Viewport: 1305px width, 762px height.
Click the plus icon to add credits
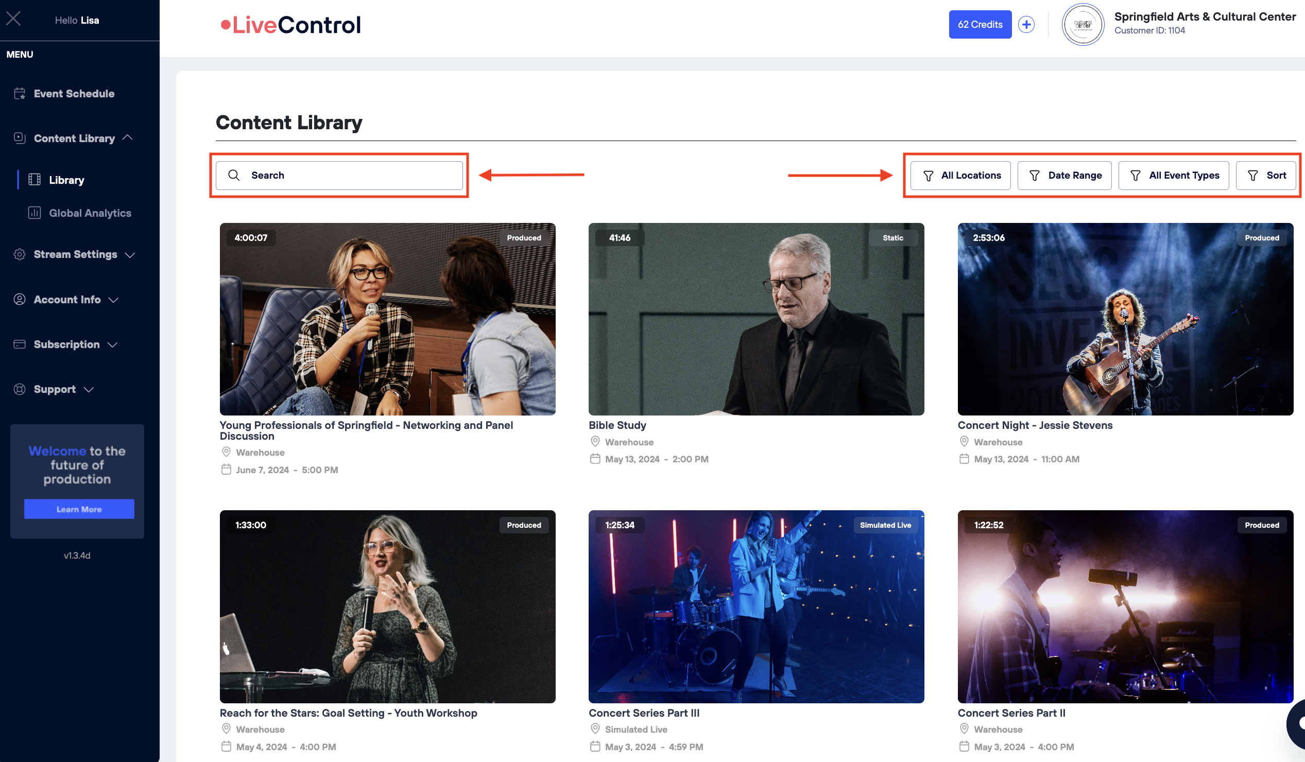click(x=1026, y=24)
